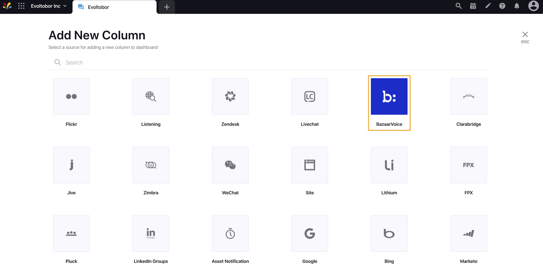Select the Flickr source tile
The width and height of the screenshot is (543, 276).
click(x=71, y=96)
